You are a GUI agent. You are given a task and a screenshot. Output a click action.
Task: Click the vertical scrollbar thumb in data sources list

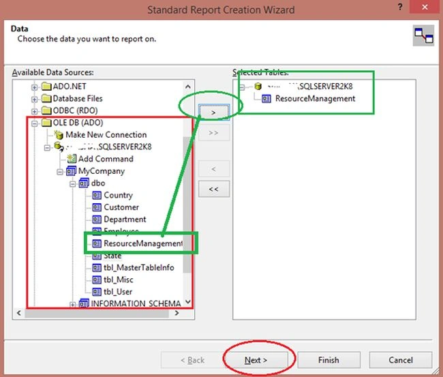coord(187,205)
